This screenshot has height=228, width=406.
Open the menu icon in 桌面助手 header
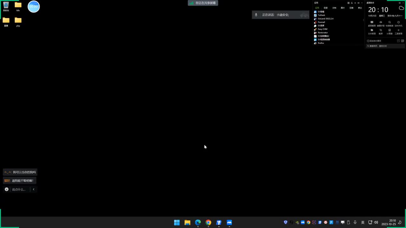(x=400, y=3)
